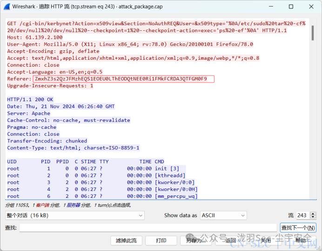The image size is (322, 251).
Task: Click the 滤掉此流 filter out stream button
Action: (126, 240)
